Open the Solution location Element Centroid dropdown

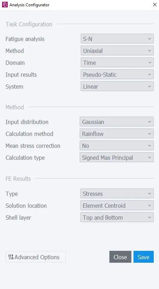pos(117,206)
